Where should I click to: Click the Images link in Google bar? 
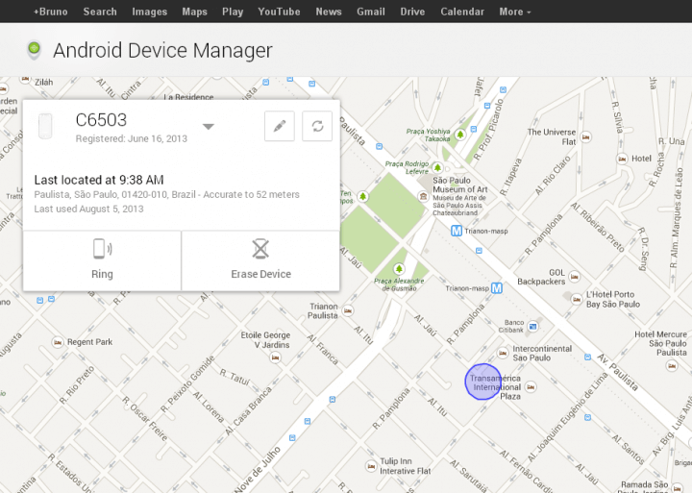coord(149,12)
